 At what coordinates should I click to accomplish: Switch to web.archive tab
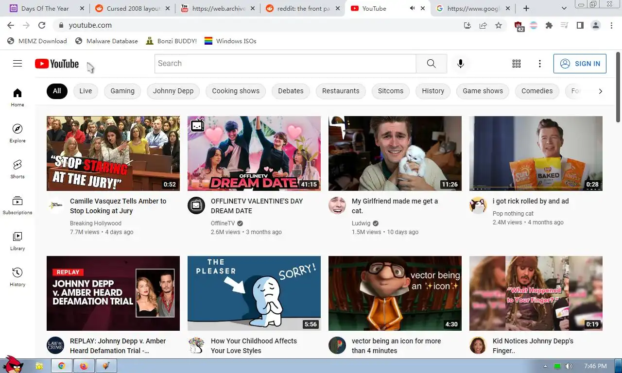pos(218,8)
